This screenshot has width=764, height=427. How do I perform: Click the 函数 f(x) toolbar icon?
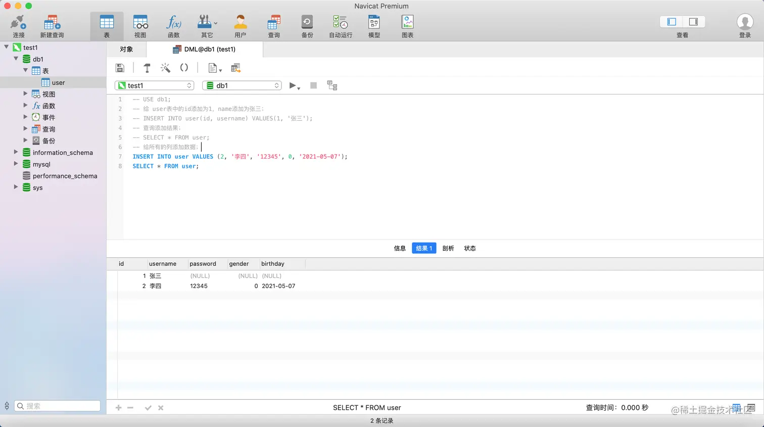[173, 23]
